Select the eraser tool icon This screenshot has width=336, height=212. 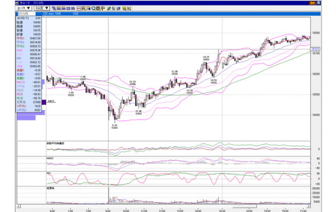coord(118,9)
